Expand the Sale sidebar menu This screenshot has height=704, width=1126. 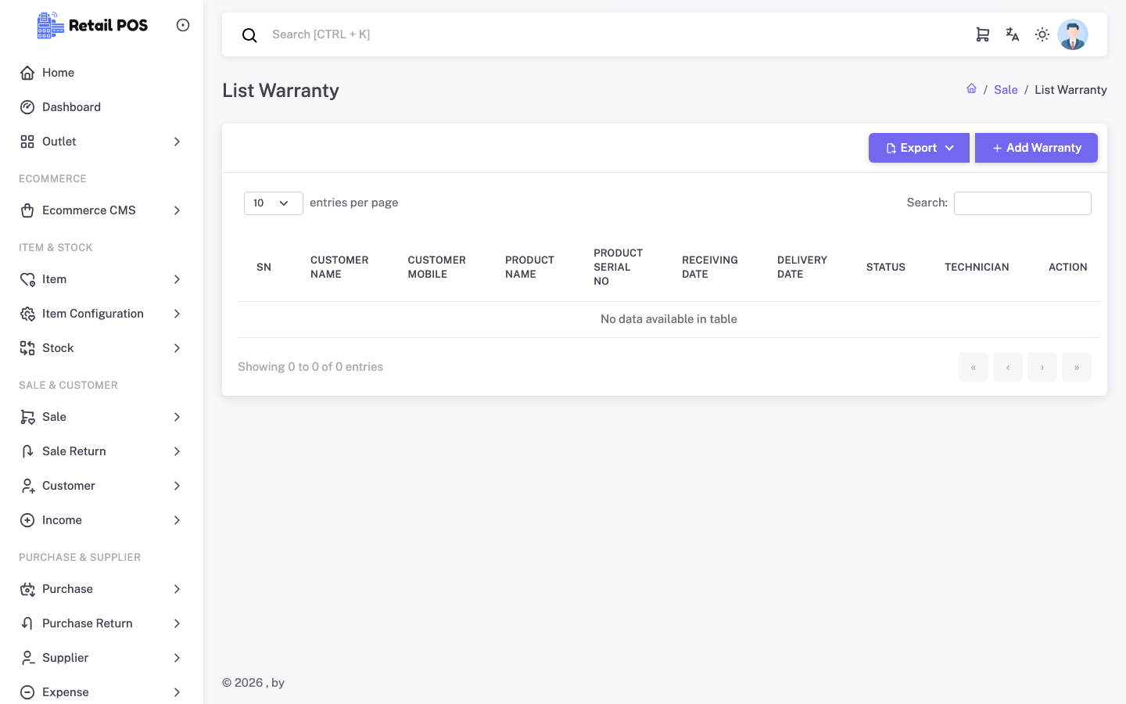point(102,417)
